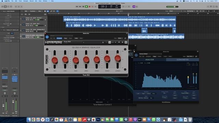Click Copy in the True 252 plugin window

click(65, 38)
